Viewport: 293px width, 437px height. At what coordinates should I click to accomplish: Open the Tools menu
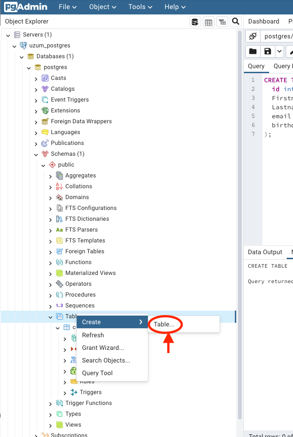[140, 7]
